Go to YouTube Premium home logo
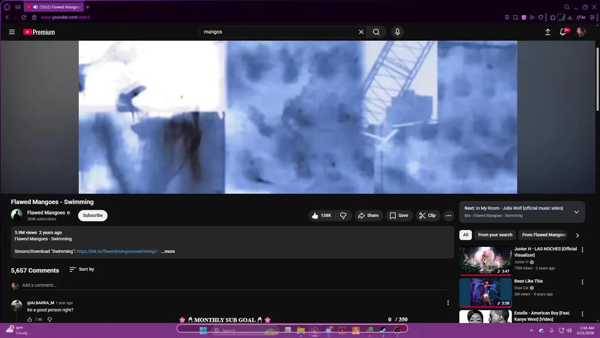 [39, 32]
